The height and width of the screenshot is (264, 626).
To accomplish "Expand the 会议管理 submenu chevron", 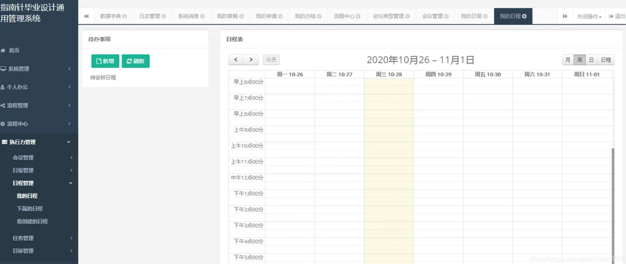I will point(71,158).
